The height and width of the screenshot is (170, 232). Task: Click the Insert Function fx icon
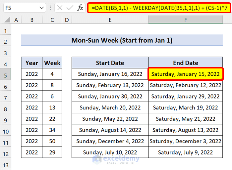(80, 8)
